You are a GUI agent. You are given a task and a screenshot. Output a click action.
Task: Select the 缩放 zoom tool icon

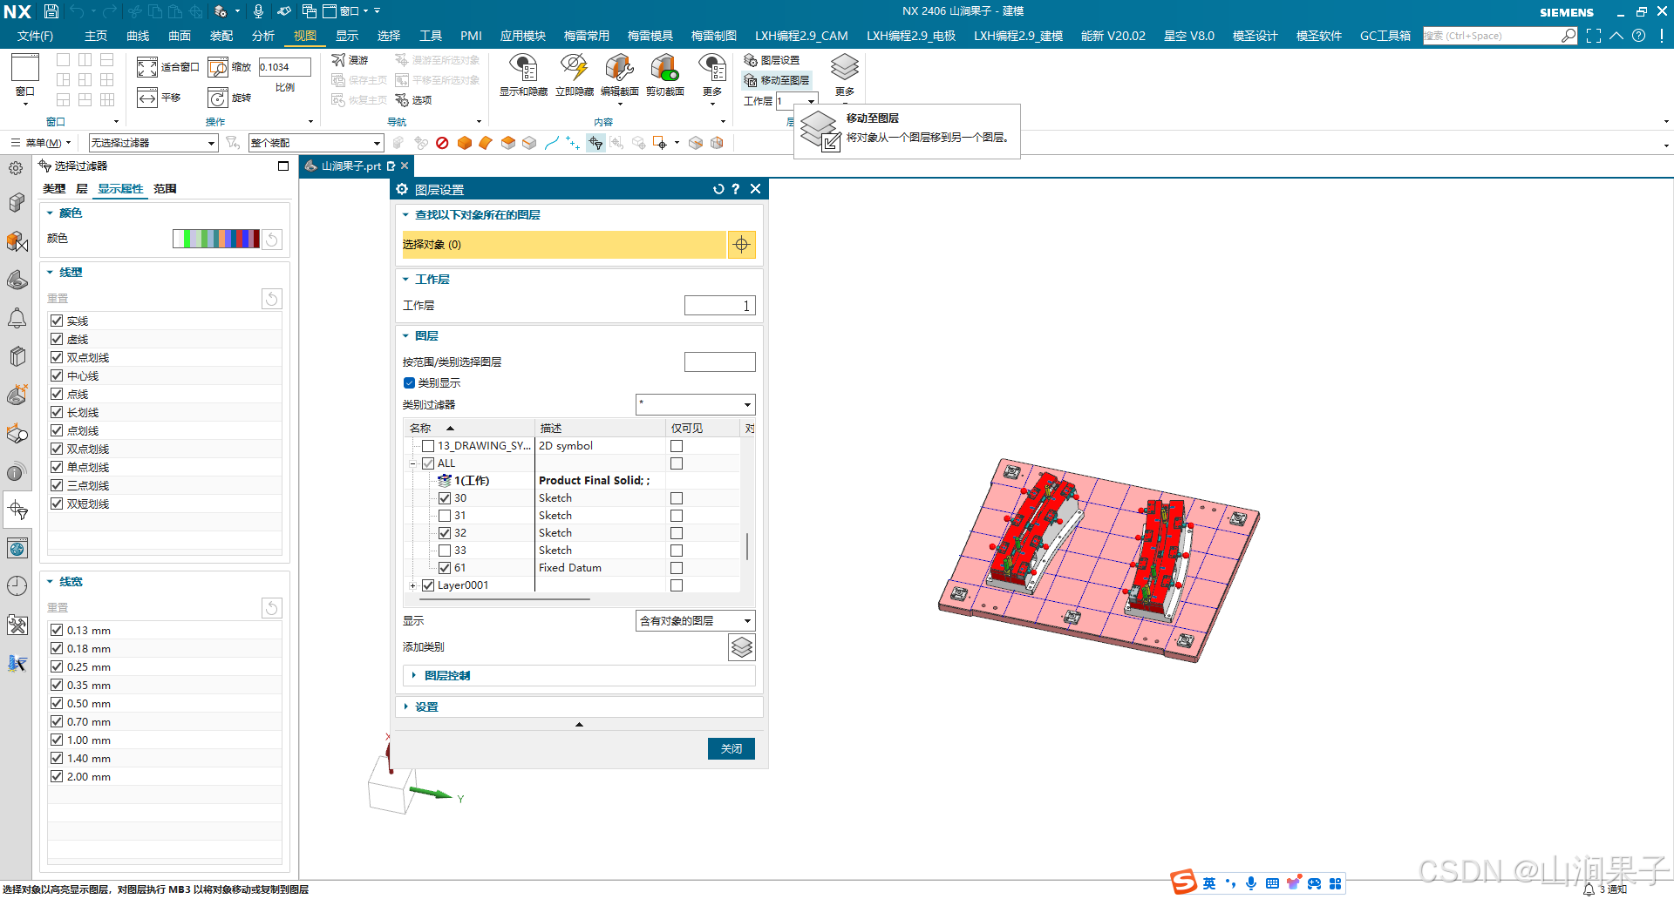(x=218, y=67)
